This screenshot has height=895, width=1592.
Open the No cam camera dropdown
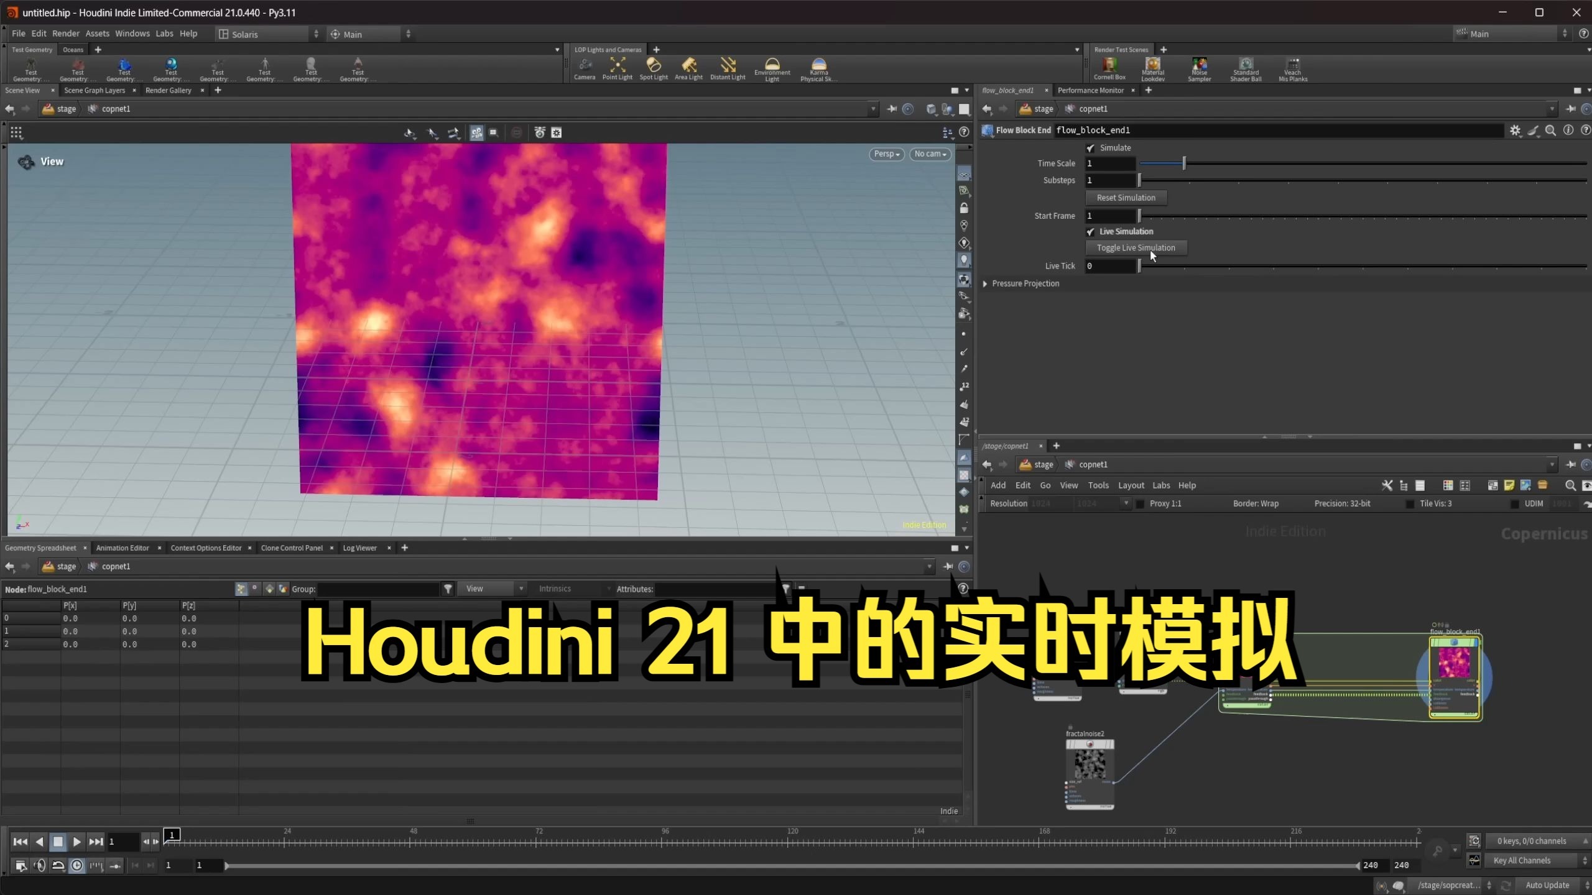point(930,154)
